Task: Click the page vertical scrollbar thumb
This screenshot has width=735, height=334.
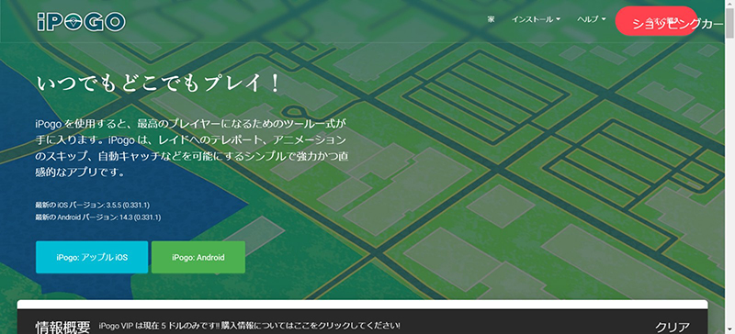Action: [729, 23]
